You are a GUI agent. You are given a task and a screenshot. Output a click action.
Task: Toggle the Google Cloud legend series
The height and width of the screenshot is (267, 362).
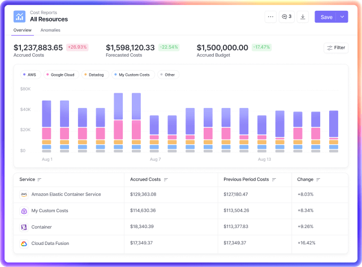point(61,75)
